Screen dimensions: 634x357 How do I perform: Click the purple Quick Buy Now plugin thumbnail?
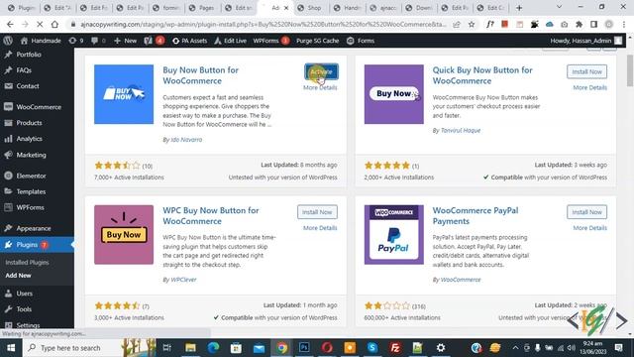[394, 94]
